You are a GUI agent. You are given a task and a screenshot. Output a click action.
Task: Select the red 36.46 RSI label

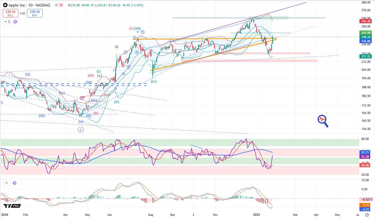(365, 165)
